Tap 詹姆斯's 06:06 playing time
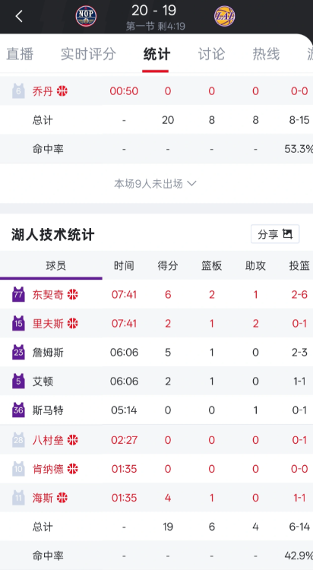Viewport: 313px width, 570px height. coord(124,352)
